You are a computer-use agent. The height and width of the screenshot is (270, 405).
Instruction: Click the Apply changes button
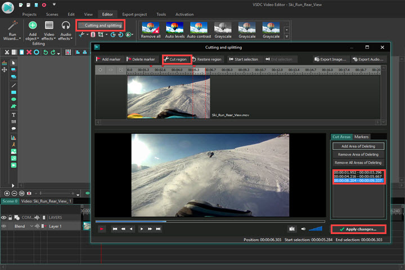tap(358, 229)
